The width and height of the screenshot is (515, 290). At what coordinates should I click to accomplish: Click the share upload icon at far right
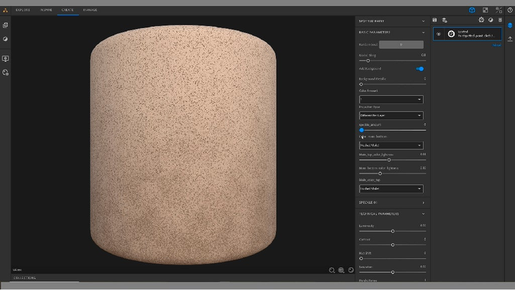pyautogui.click(x=510, y=39)
